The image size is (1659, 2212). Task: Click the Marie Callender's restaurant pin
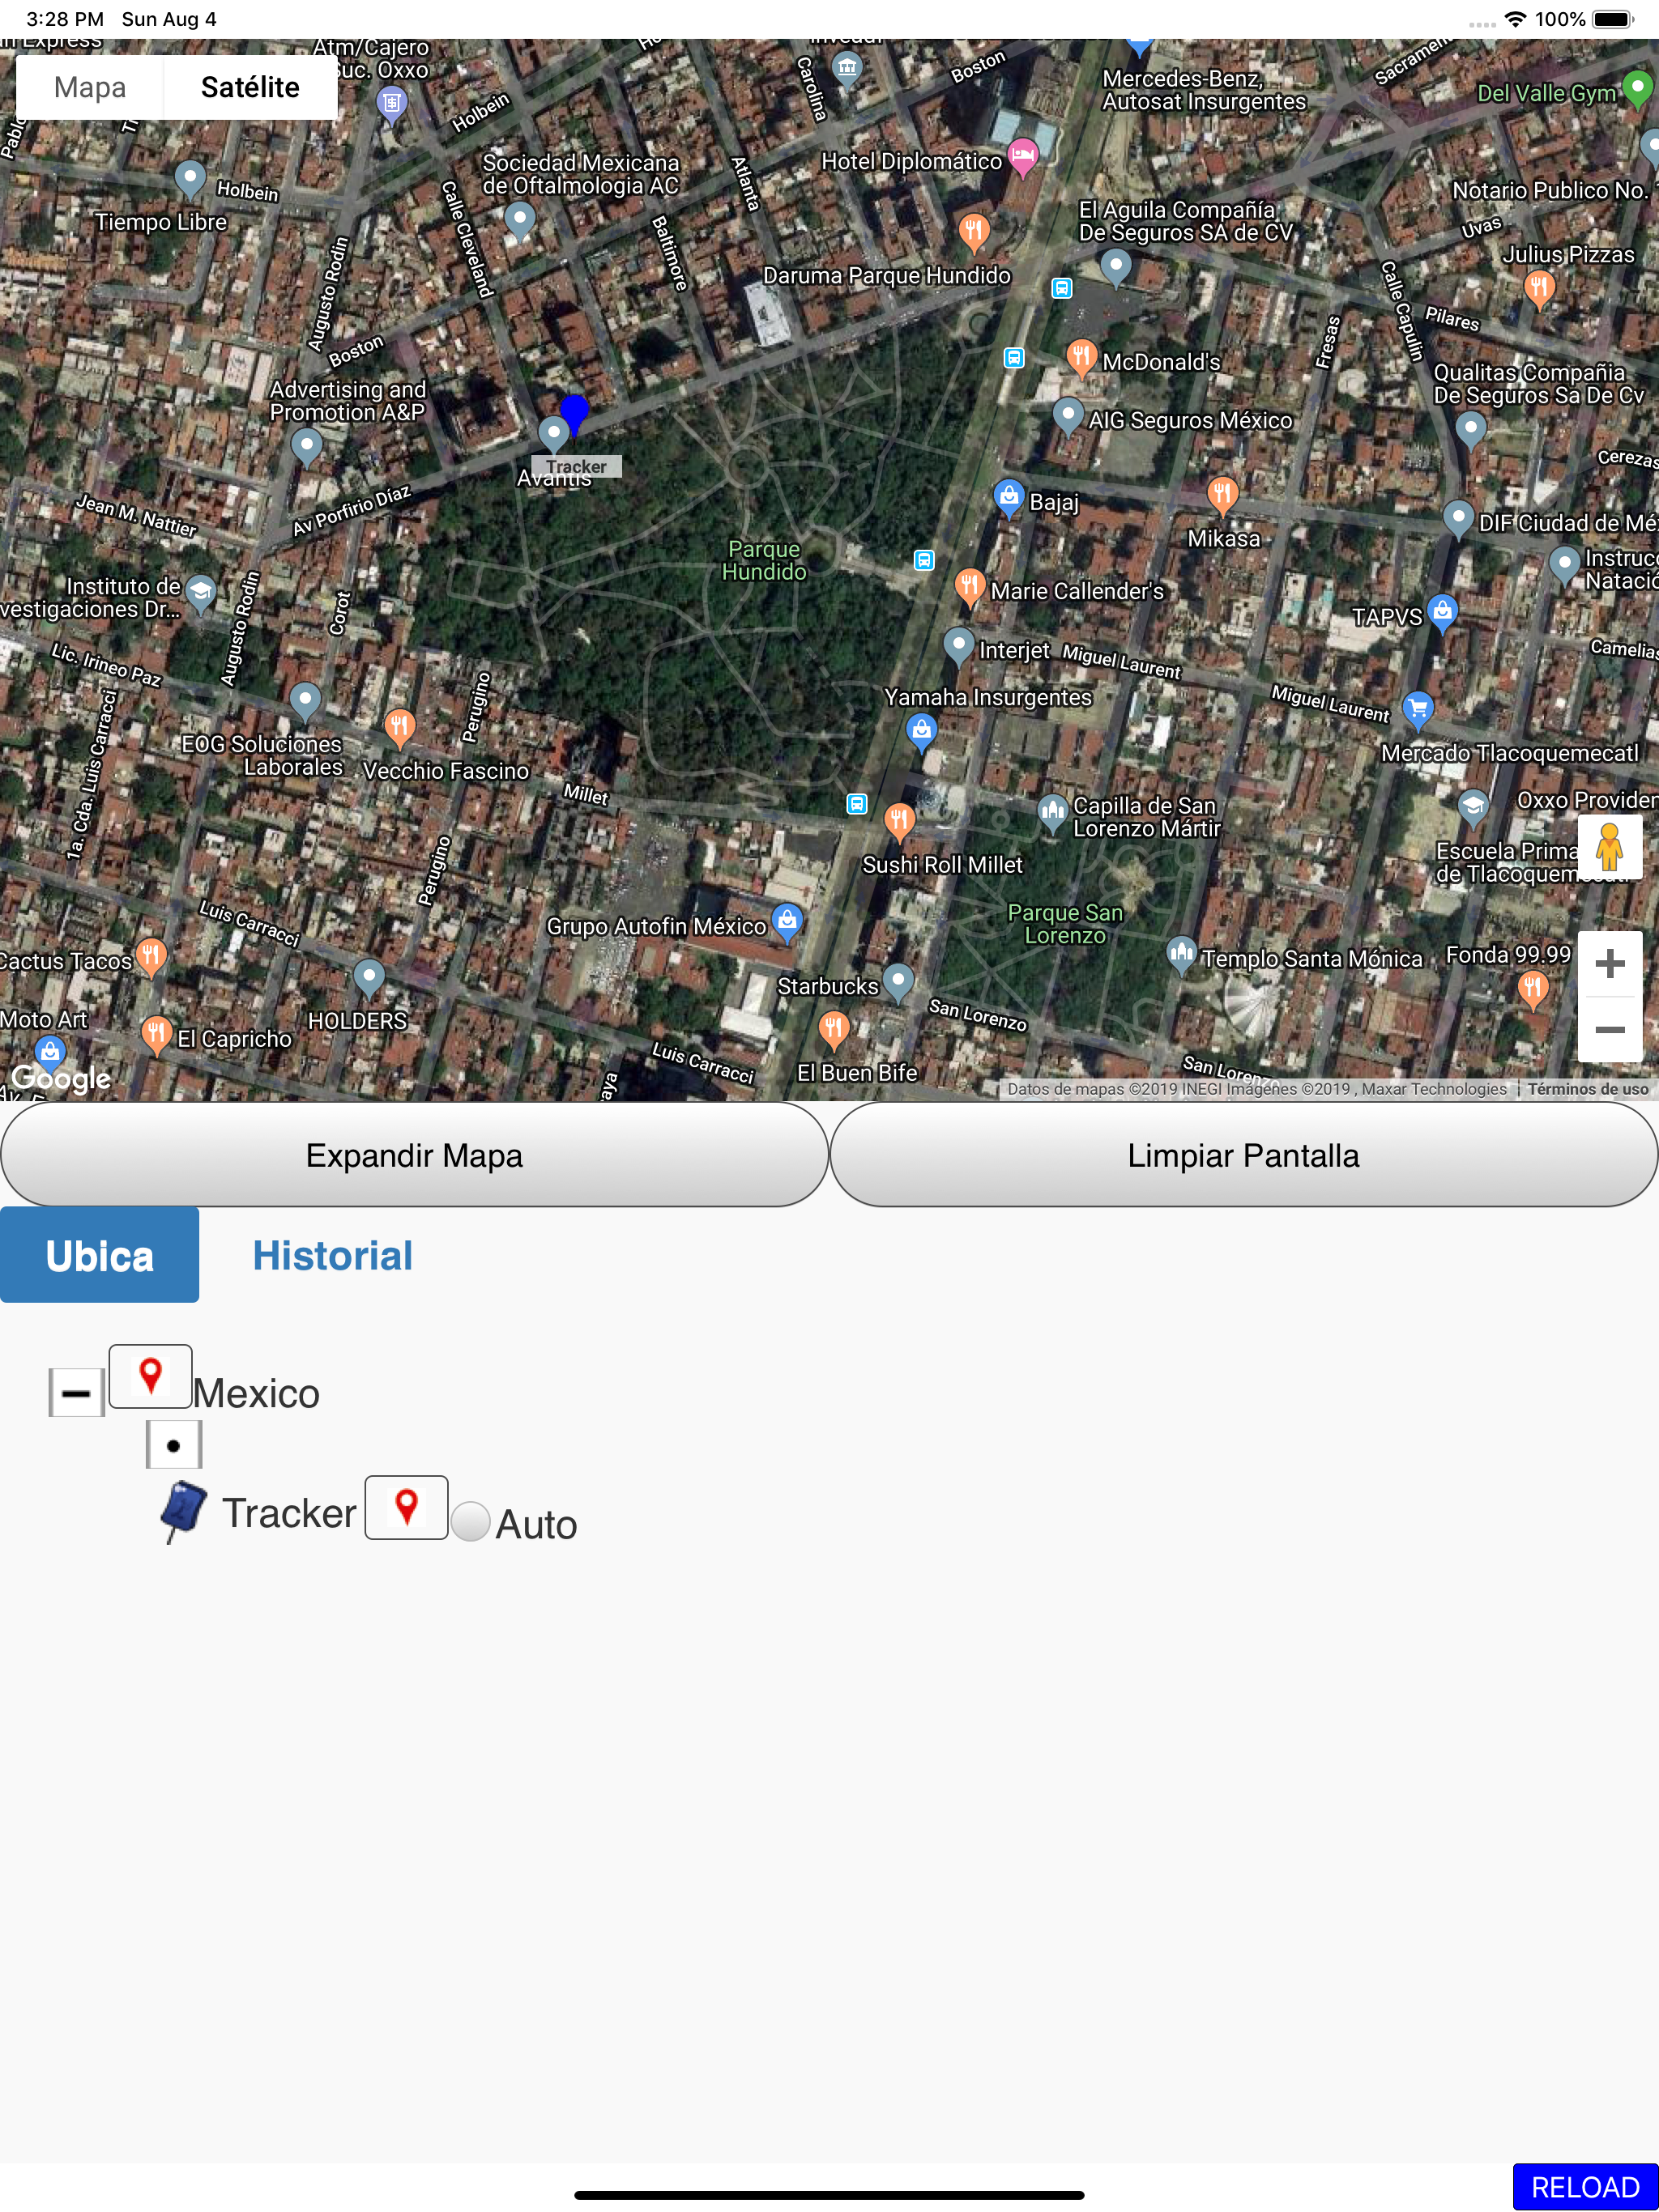[970, 586]
